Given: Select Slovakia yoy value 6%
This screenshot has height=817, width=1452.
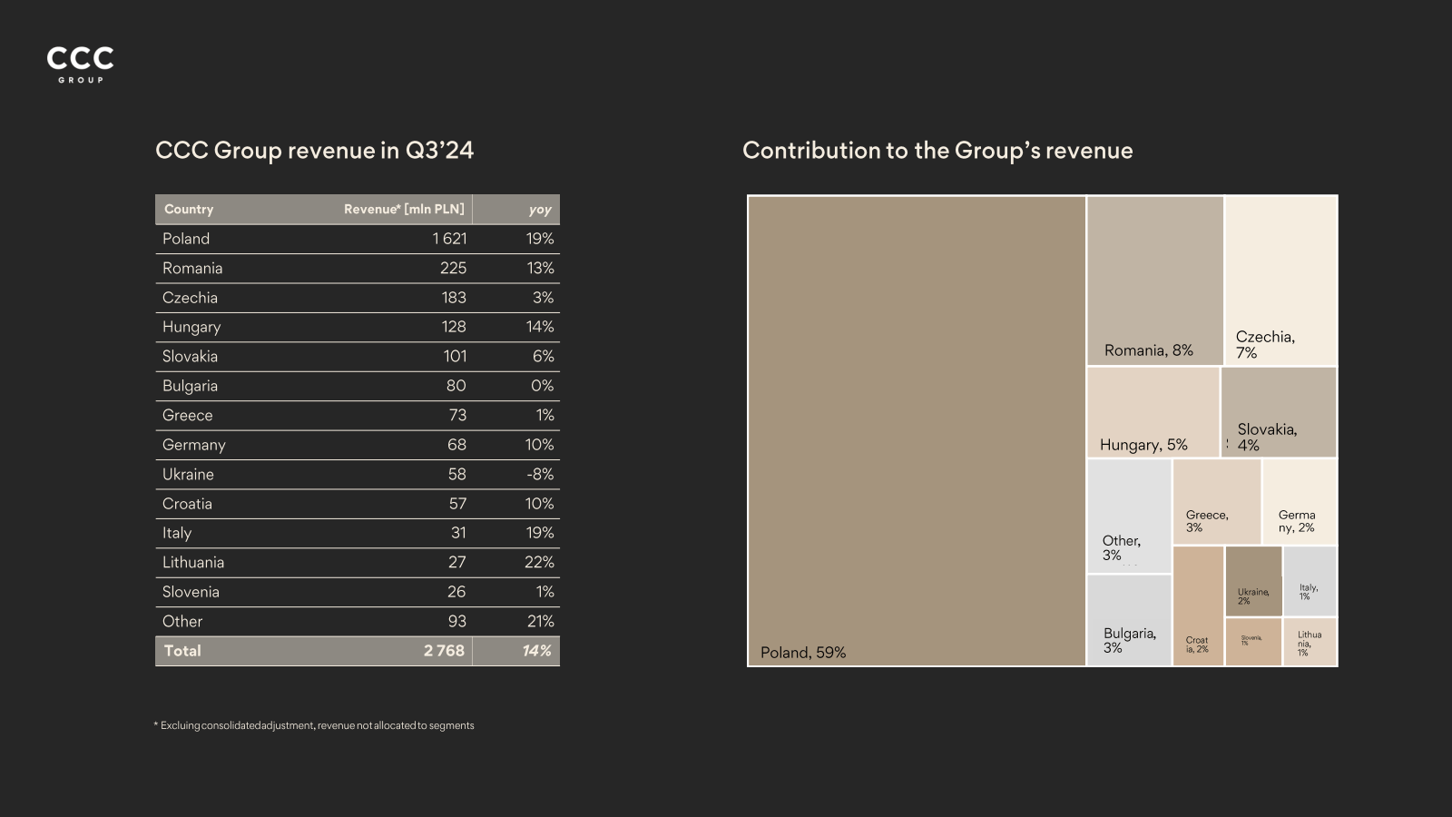Looking at the screenshot, I should point(543,357).
